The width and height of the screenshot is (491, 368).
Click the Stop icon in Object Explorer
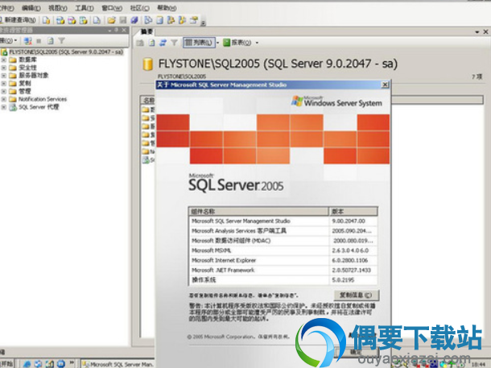tap(39, 41)
